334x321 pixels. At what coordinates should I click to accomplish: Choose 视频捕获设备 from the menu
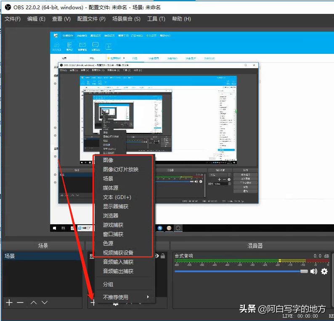[x=118, y=253]
